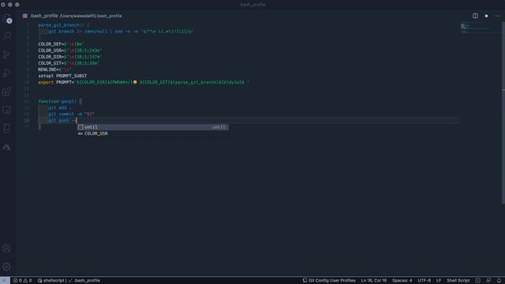Click the 'setopt PROMPT_SUBST' line
The height and width of the screenshot is (284, 505).
coord(62,76)
